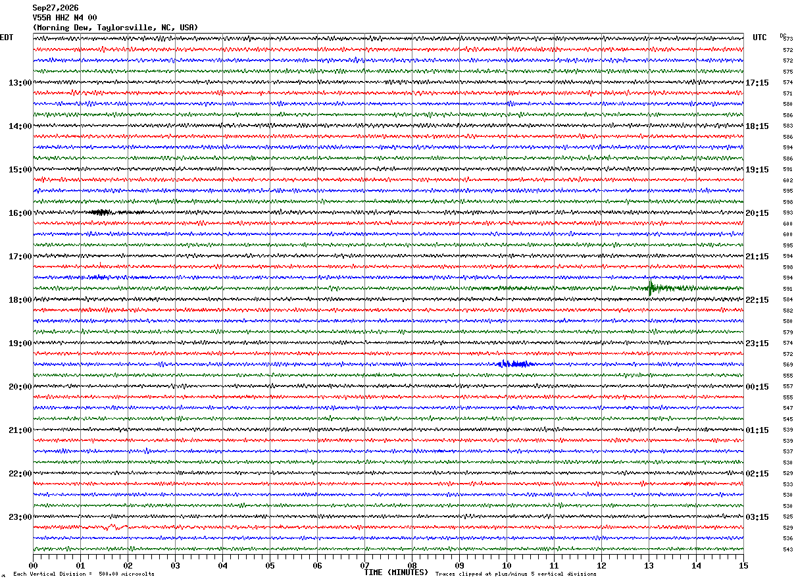This screenshot has height=583, width=796.
Task: Click the TIME (MINUTES) axis label
Action: (x=396, y=572)
